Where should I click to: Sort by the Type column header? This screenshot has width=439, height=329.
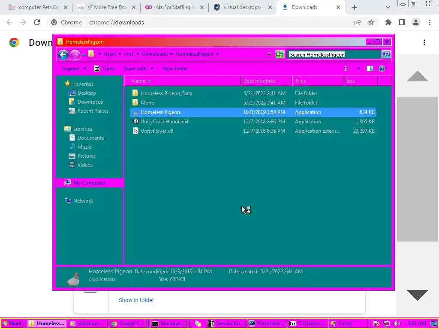[x=318, y=81]
